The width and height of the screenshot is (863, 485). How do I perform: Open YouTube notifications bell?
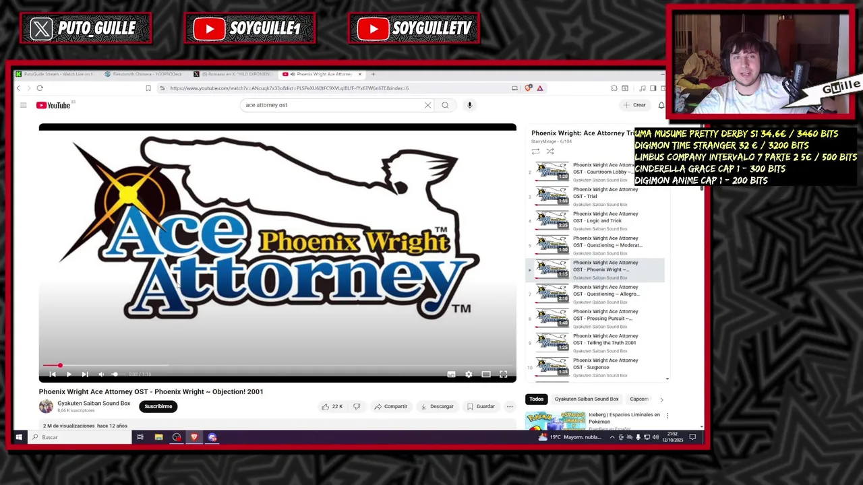(661, 105)
